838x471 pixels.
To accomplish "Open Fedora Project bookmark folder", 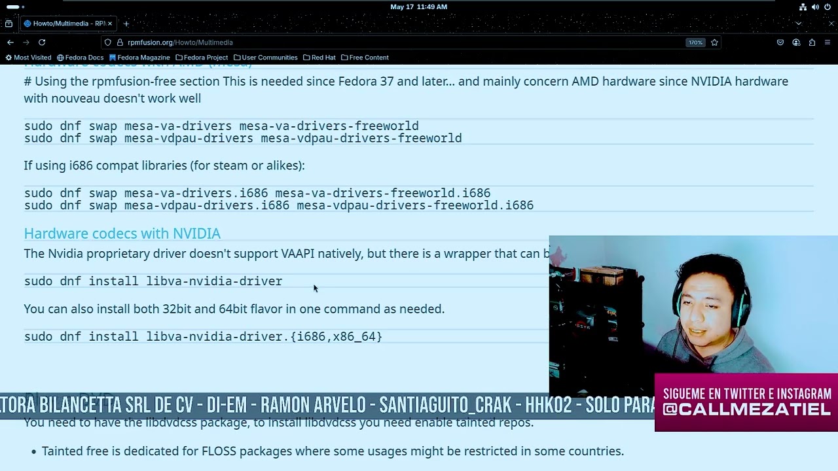I will tap(202, 58).
